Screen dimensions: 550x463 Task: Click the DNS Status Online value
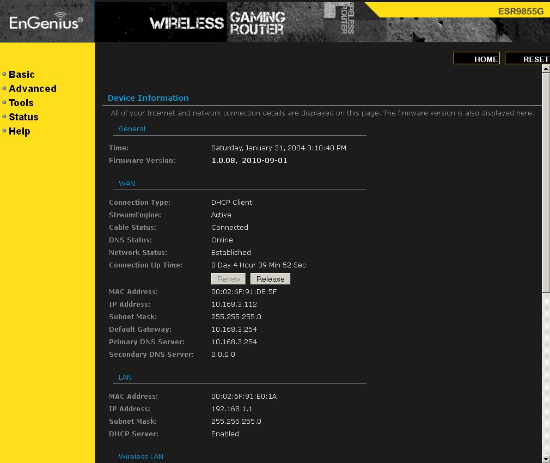222,240
